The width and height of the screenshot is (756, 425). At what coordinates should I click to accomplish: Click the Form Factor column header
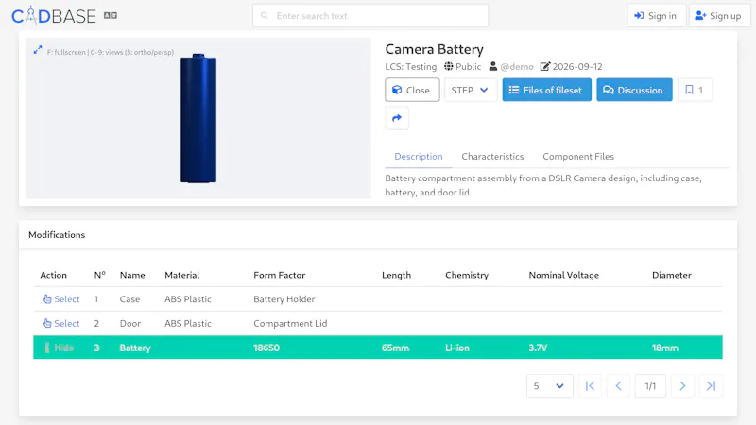click(x=279, y=275)
